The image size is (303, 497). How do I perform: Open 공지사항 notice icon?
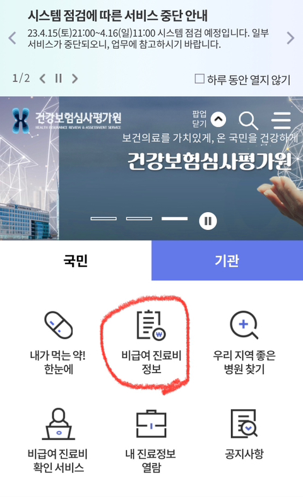point(244,424)
